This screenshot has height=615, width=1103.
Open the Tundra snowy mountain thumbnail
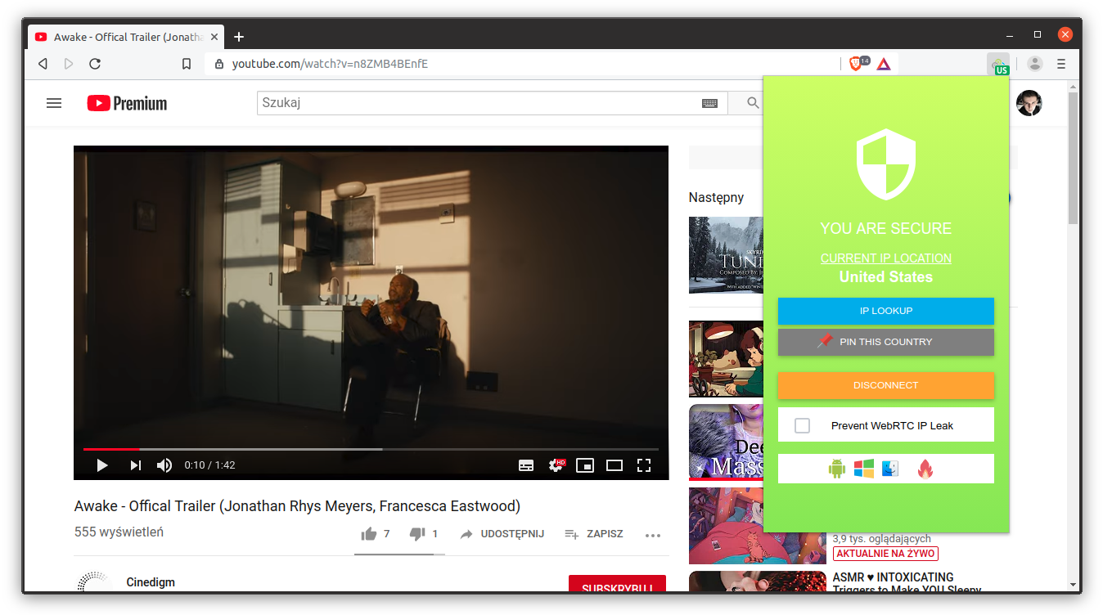coord(726,255)
